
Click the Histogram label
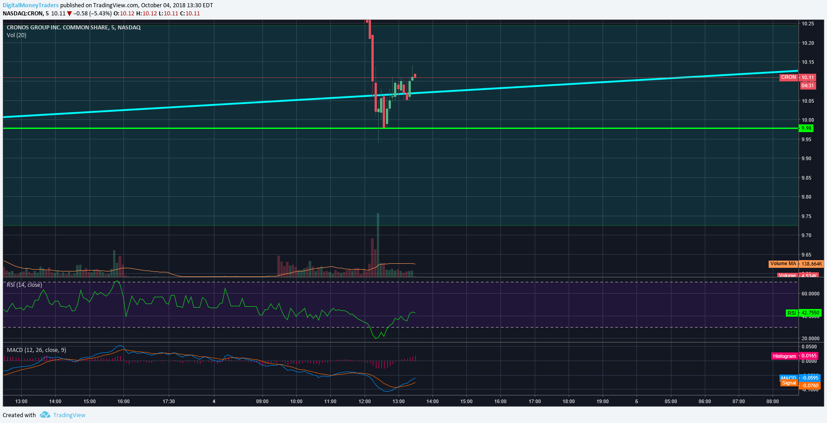(784, 356)
